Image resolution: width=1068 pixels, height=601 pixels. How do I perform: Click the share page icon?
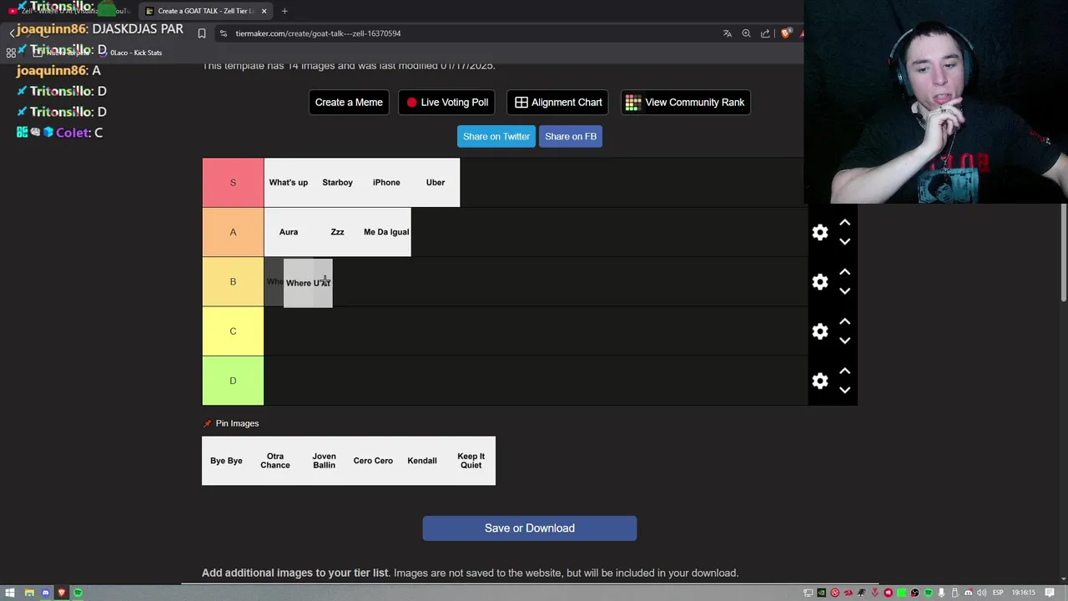pos(765,33)
